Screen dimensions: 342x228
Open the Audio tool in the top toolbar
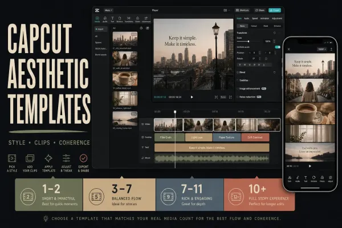pyautogui.click(x=105, y=18)
